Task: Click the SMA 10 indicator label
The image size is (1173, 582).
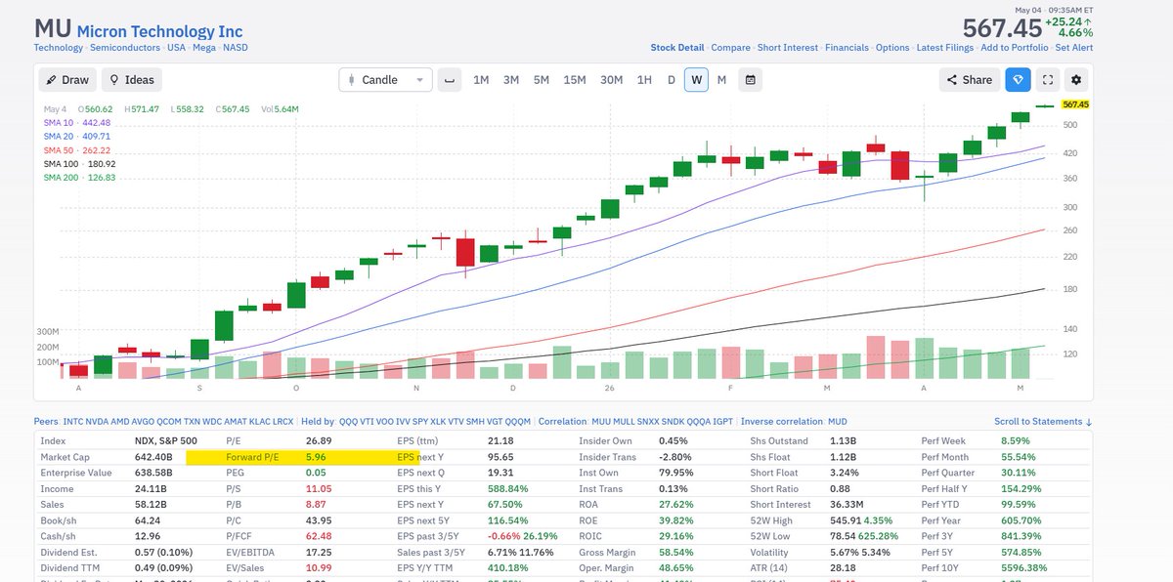Action: [77, 122]
